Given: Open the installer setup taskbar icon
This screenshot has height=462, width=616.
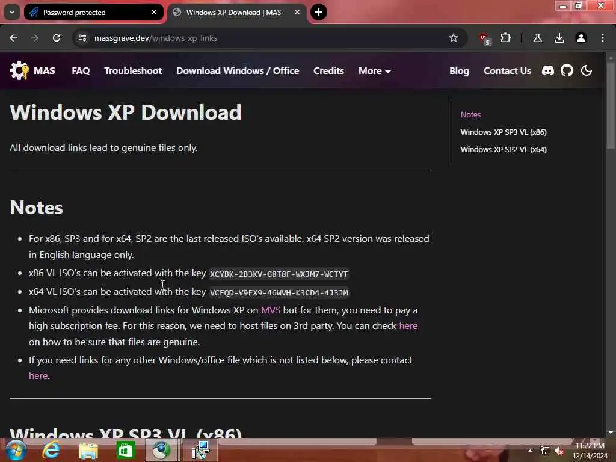Looking at the screenshot, I should tap(200, 450).
